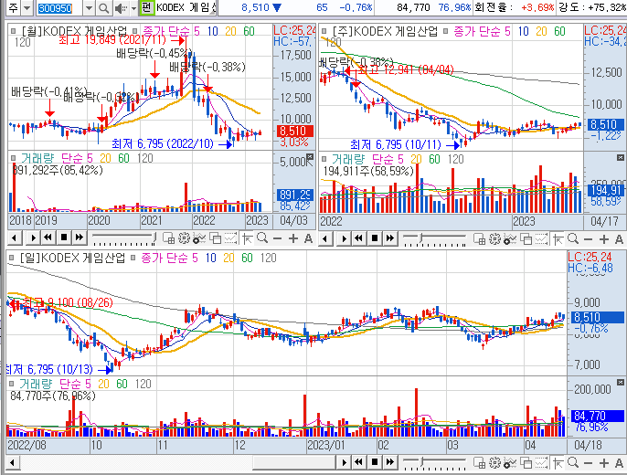This screenshot has height=475, width=627.
Task: Click the stock code input field 300950
Action: (x=59, y=7)
